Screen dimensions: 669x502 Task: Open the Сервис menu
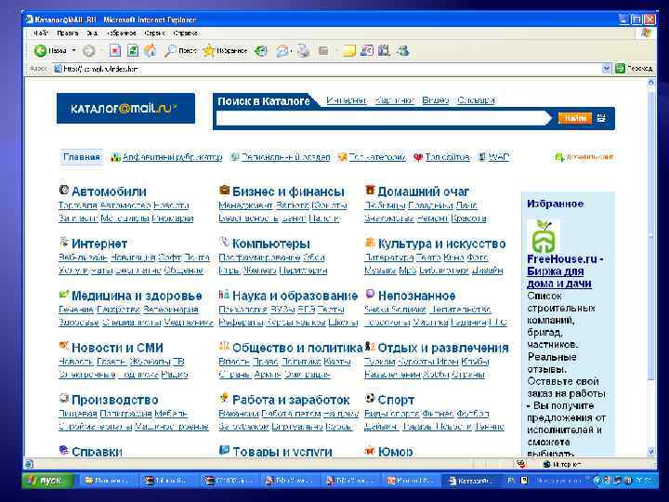click(x=154, y=33)
